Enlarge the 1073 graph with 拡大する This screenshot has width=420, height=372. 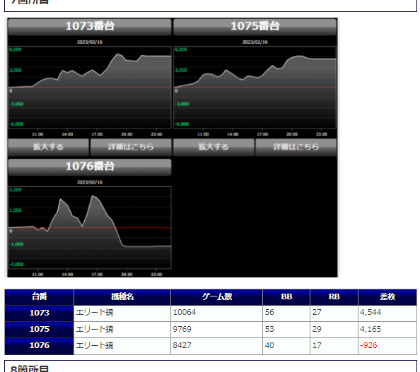[49, 147]
